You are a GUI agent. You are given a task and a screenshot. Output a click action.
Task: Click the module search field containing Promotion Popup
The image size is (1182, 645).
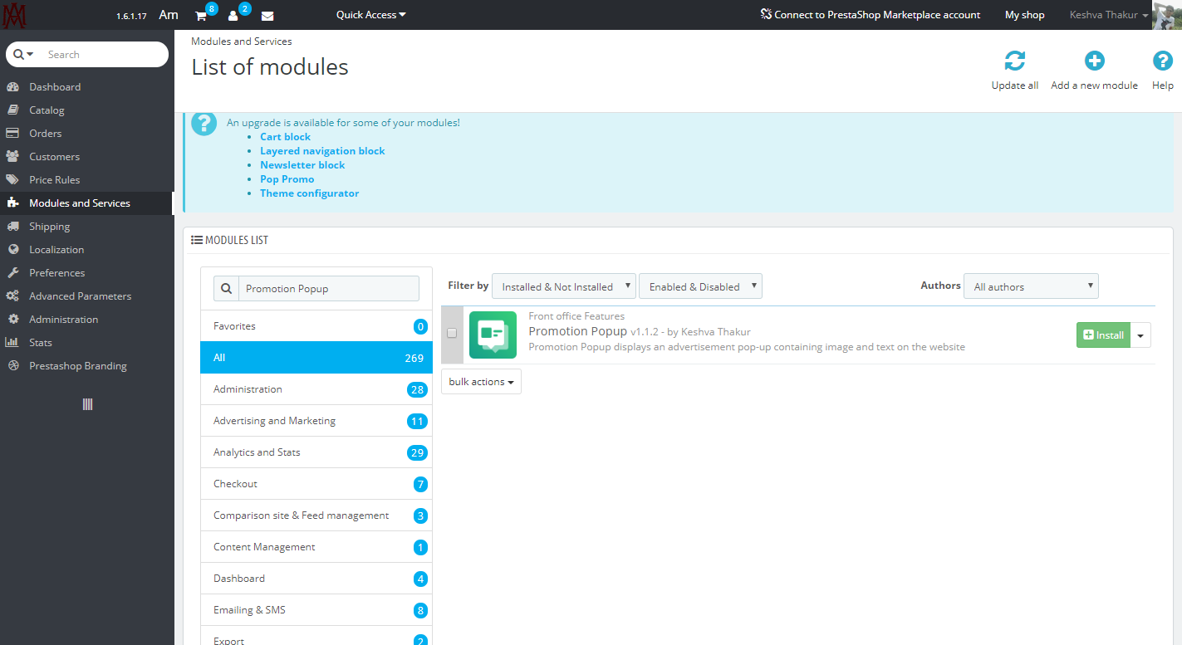(x=328, y=288)
